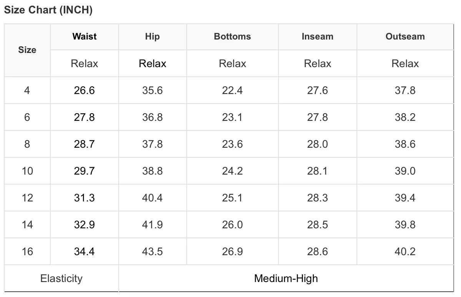The width and height of the screenshot is (461, 297).
Task: Select waist value 28.7
Action: point(85,144)
